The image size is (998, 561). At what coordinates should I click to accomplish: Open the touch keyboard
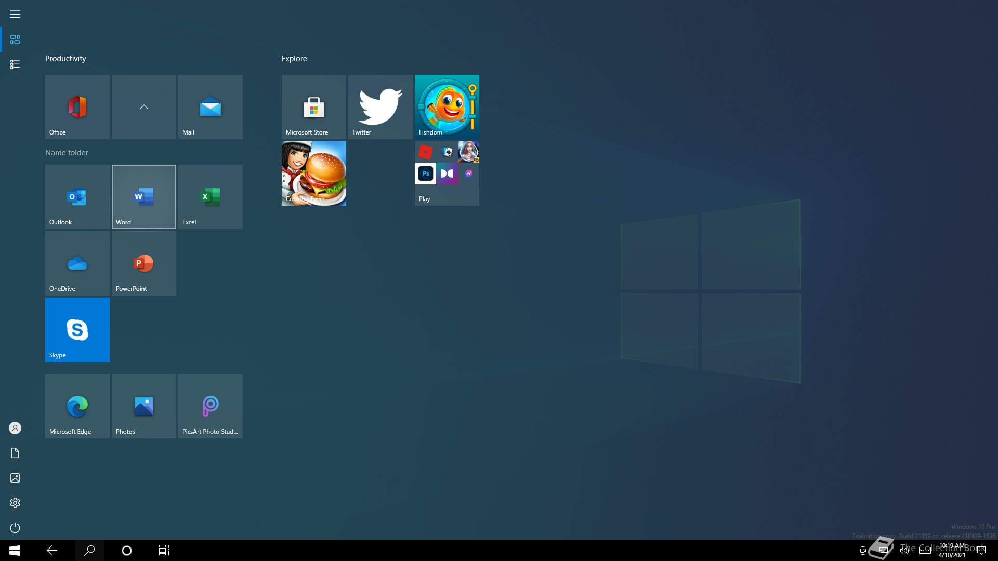(x=925, y=551)
